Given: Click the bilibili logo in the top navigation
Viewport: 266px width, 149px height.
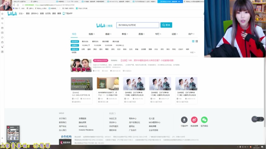Looking at the screenshot, I should (x=12, y=14).
